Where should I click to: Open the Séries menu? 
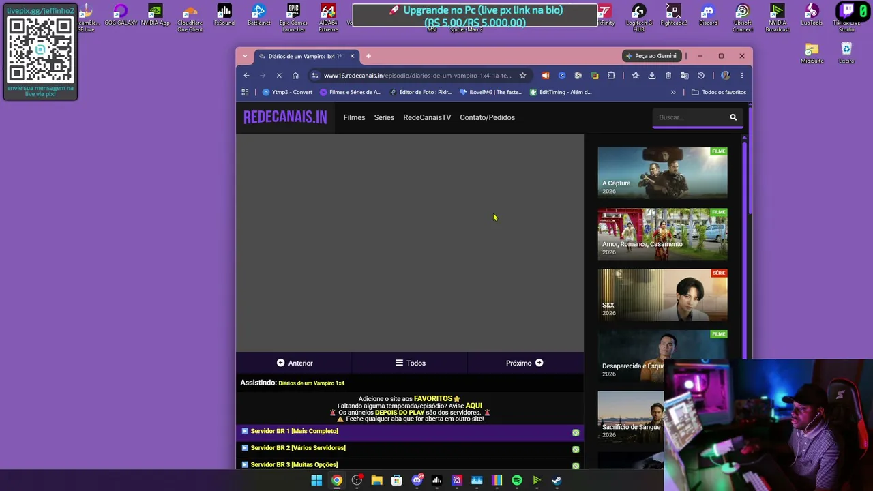click(384, 117)
